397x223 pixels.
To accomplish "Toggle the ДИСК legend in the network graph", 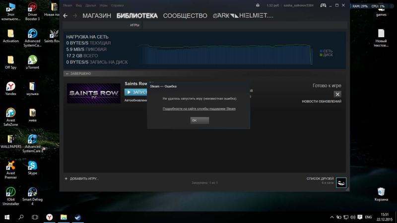I will click(x=326, y=55).
